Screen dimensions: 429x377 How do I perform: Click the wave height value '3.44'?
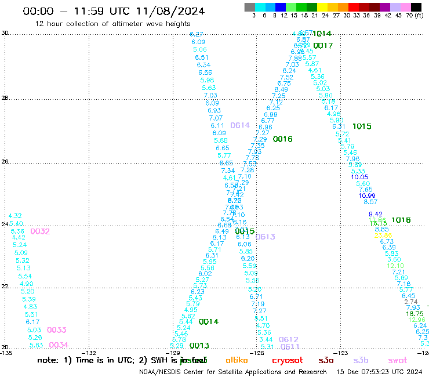coord(266,339)
